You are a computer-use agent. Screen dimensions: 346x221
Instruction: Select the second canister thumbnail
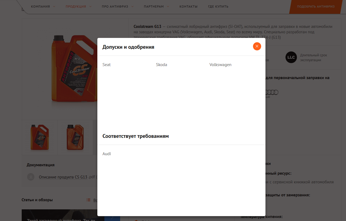coord(75,137)
